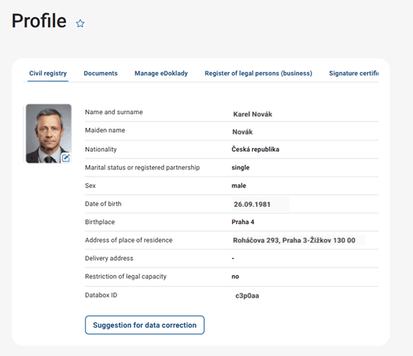
Task: Click the Maiden name row value
Action: 243,132
